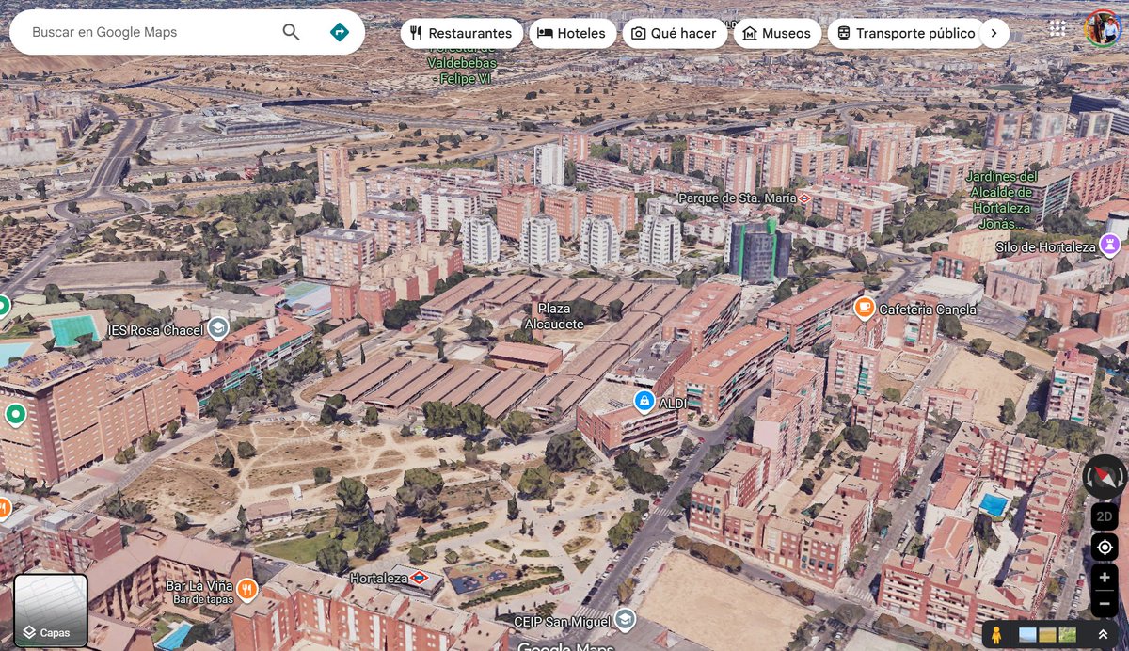This screenshot has width=1129, height=651.
Task: Open the Google apps grid
Action: tap(1057, 28)
